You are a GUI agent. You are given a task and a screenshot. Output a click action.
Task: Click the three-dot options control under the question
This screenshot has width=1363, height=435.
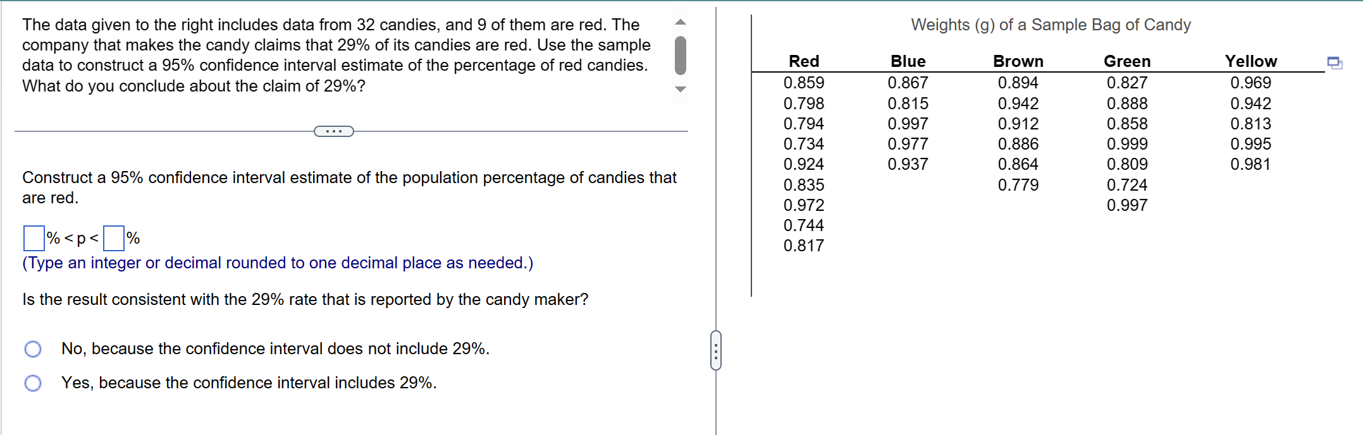coord(334,131)
